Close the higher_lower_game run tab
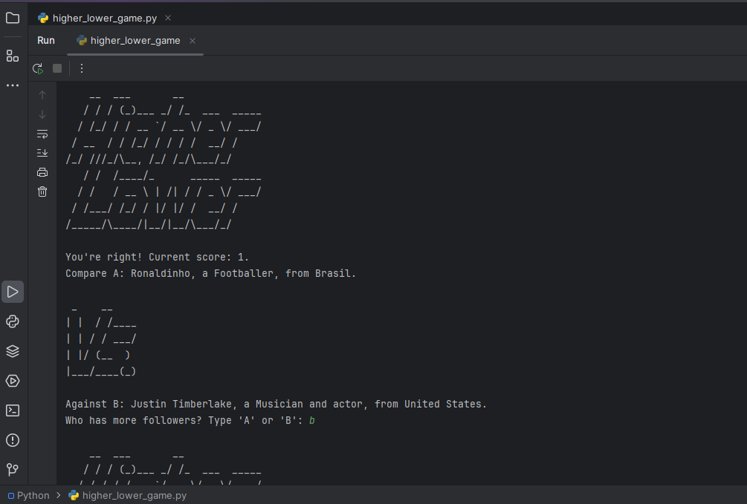The height and width of the screenshot is (504, 747). [193, 41]
